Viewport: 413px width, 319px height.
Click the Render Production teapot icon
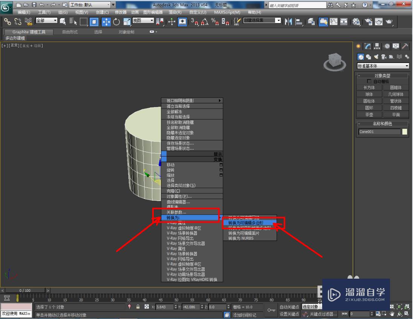point(389,21)
